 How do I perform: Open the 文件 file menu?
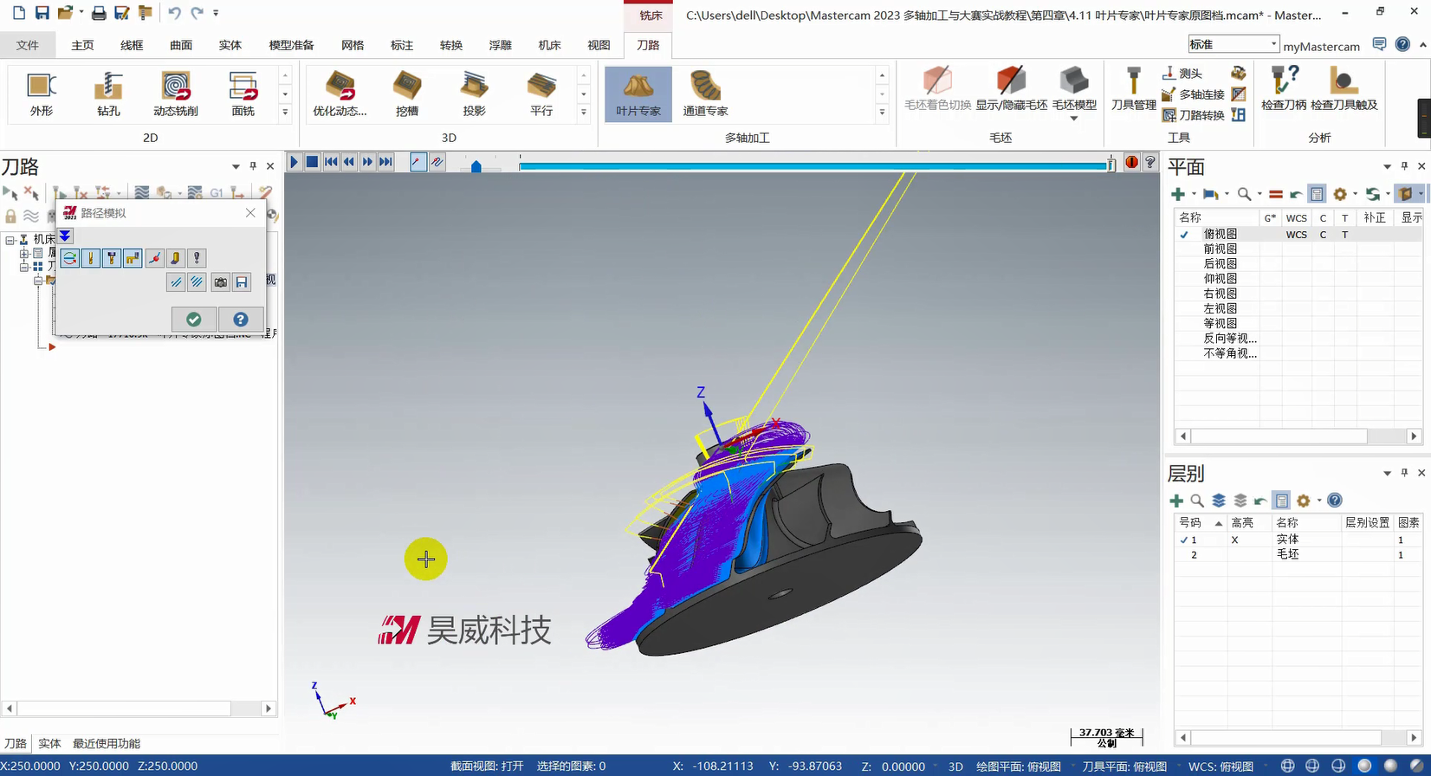point(28,45)
